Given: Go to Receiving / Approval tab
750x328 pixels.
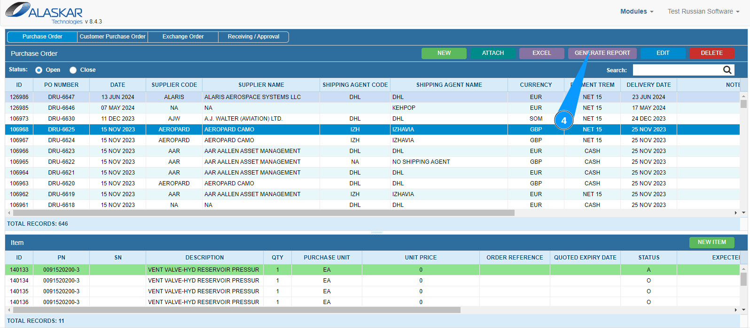Looking at the screenshot, I should (x=253, y=37).
